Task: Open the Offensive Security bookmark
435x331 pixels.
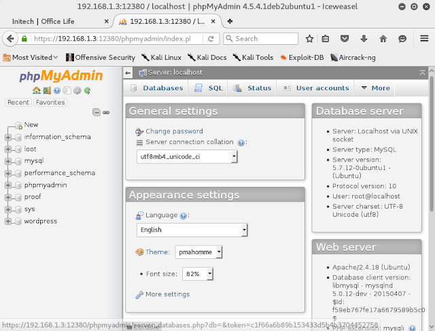Action: (101, 58)
